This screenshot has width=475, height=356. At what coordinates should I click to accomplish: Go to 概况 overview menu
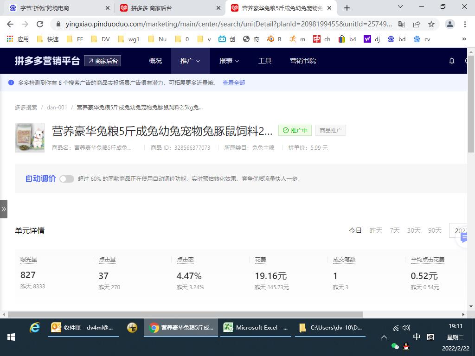point(155,61)
